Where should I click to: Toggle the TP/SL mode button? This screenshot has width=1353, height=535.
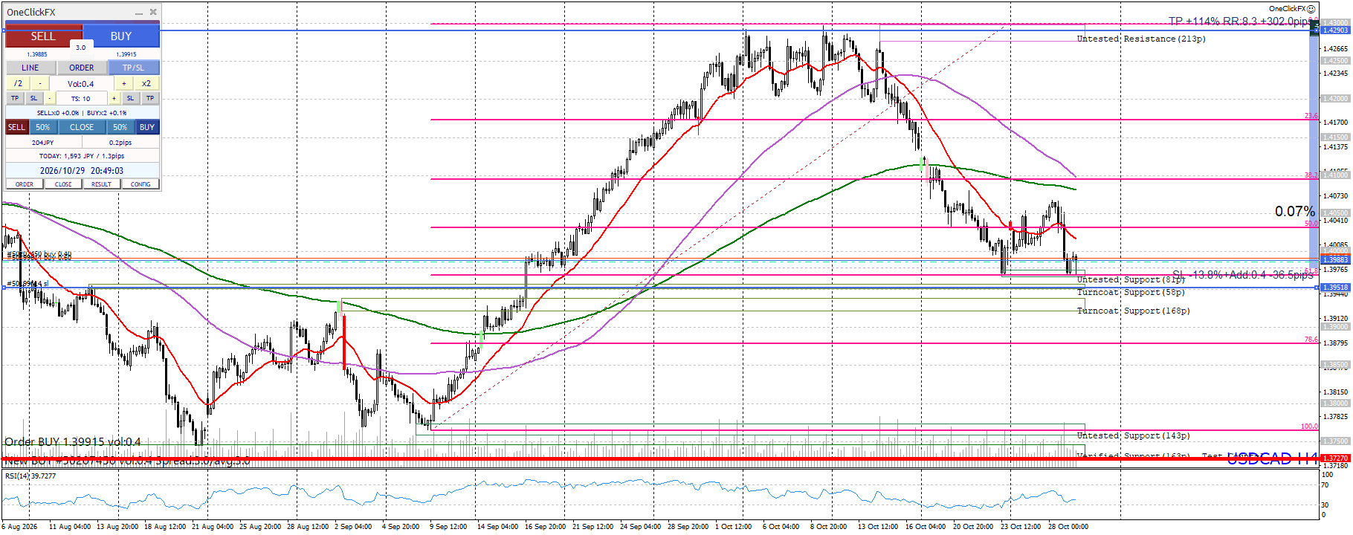pyautogui.click(x=134, y=68)
